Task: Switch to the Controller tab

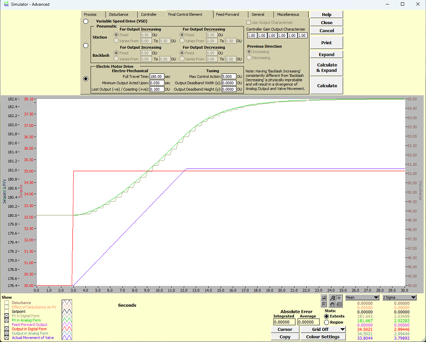Action: [x=149, y=14]
